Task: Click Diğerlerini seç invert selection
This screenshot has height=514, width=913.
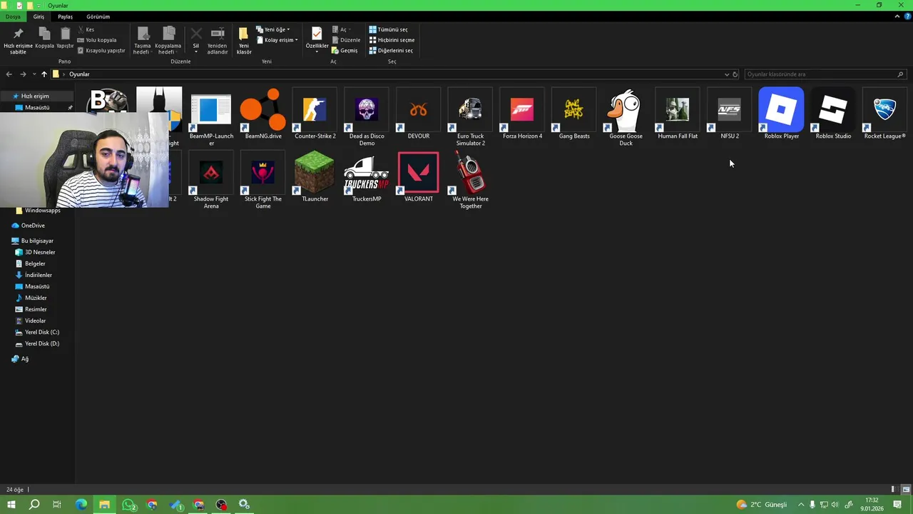Action: pos(391,51)
